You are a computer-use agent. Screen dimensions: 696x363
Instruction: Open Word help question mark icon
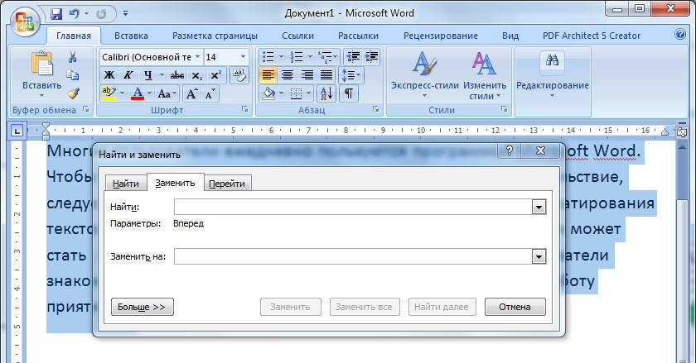click(679, 34)
